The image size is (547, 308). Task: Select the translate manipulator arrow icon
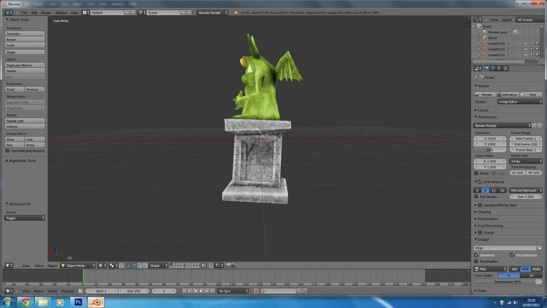134,266
